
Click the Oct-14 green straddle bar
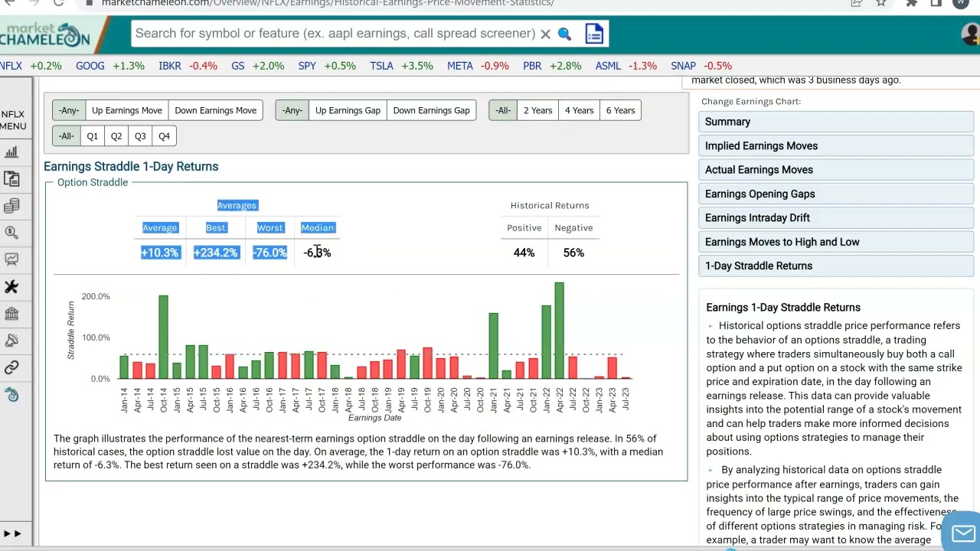pyautogui.click(x=164, y=337)
